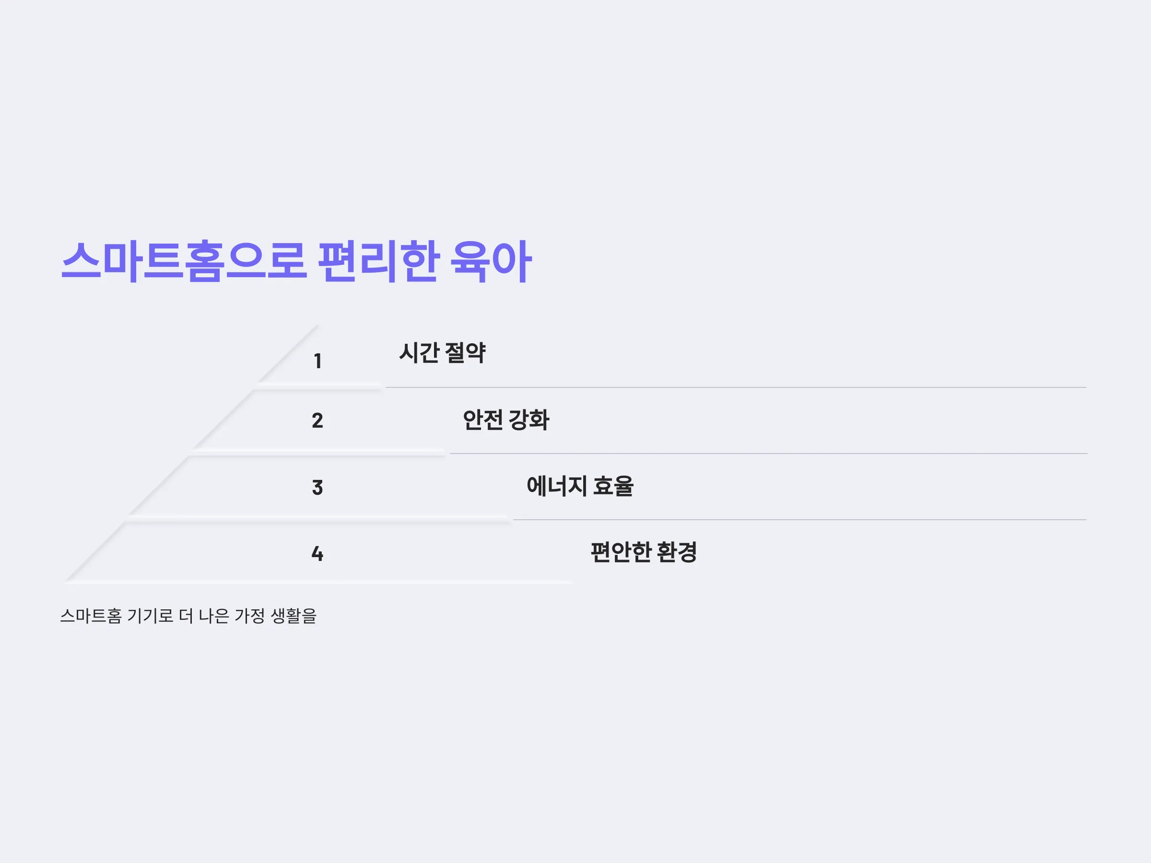Click the divider line under 에너지 효율
This screenshot has height=863, width=1151.
click(x=800, y=520)
